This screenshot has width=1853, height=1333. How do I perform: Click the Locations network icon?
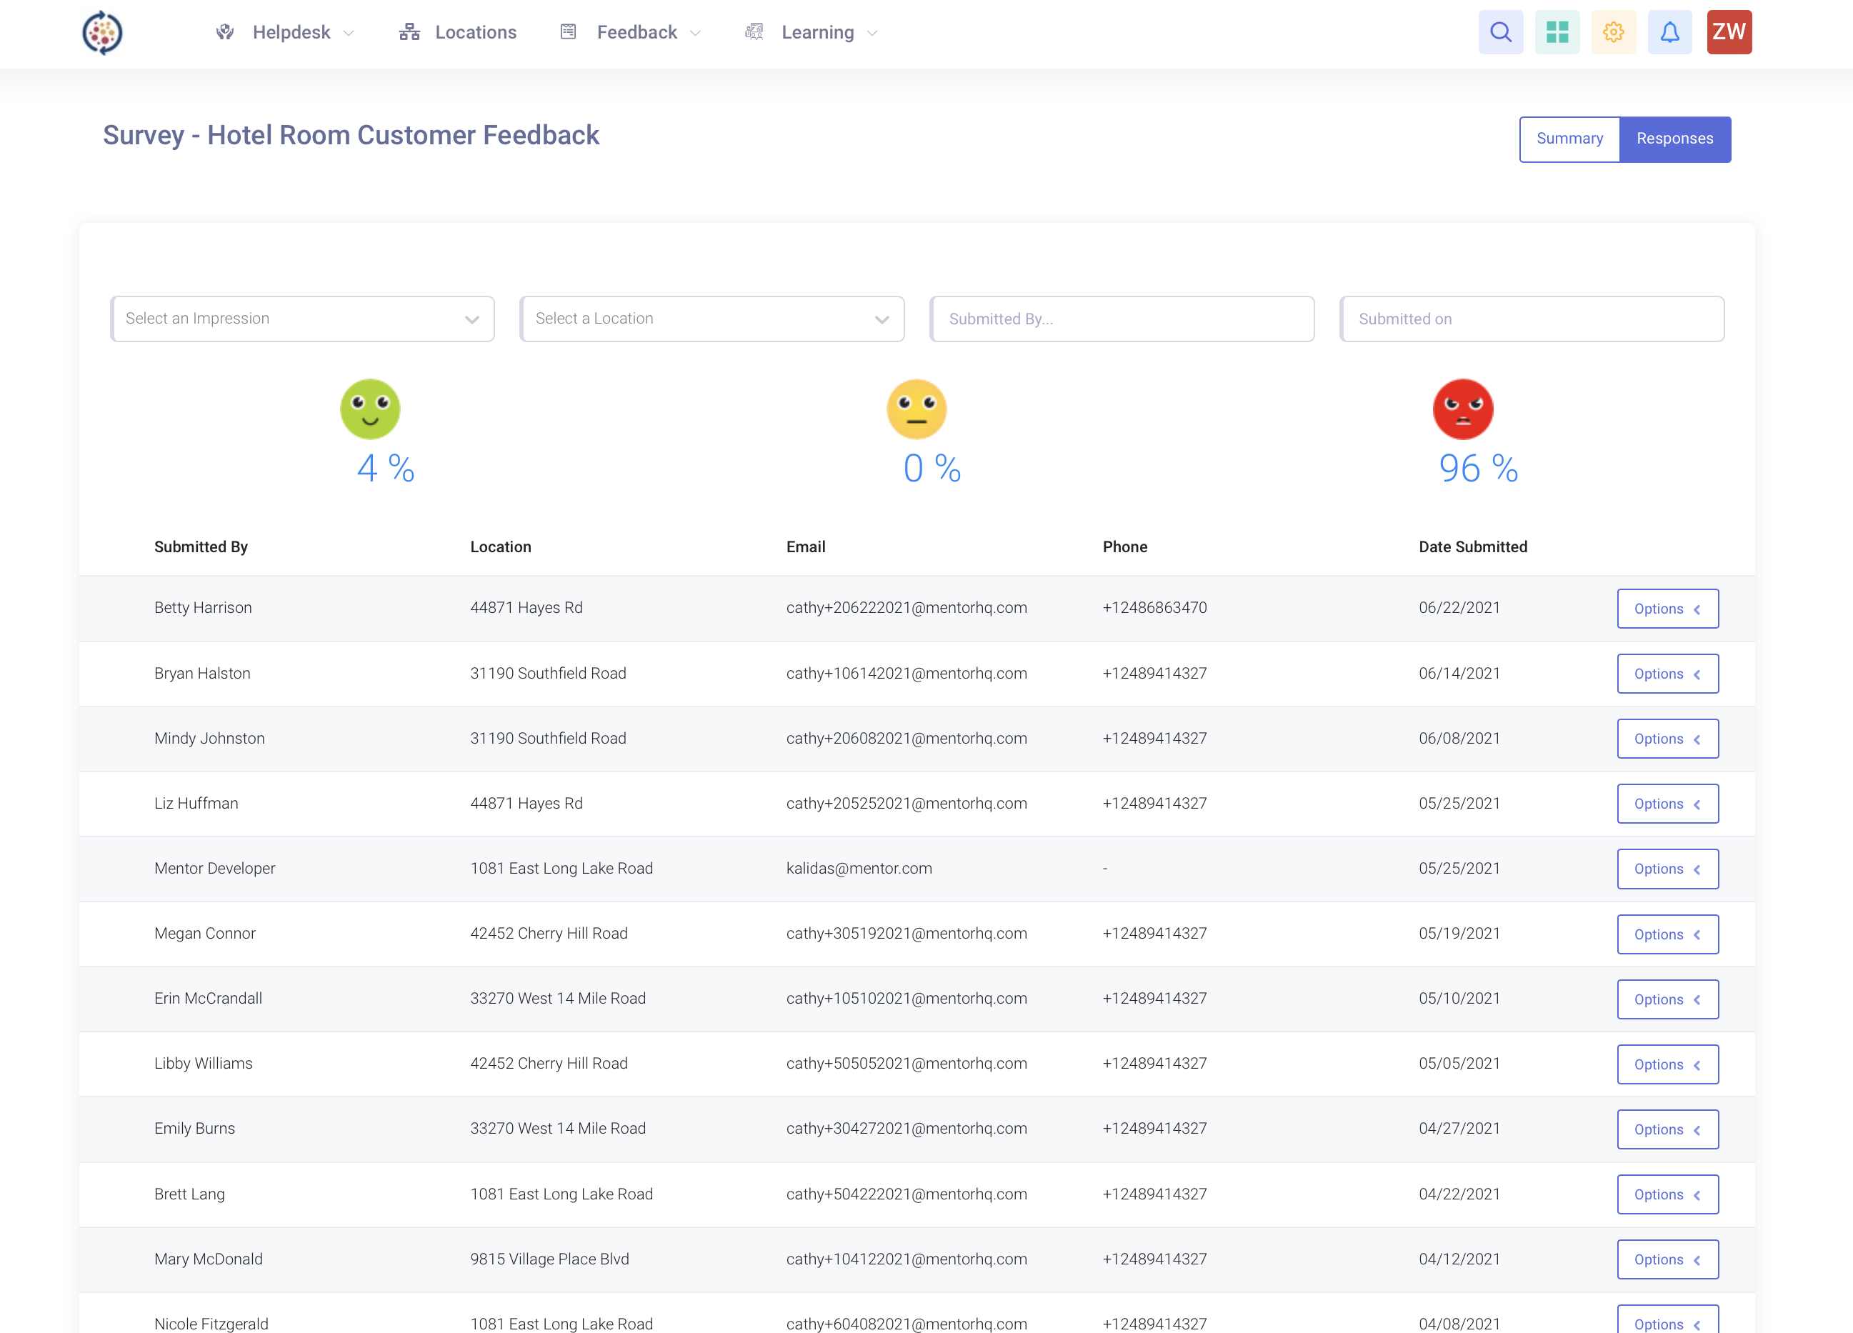[409, 32]
